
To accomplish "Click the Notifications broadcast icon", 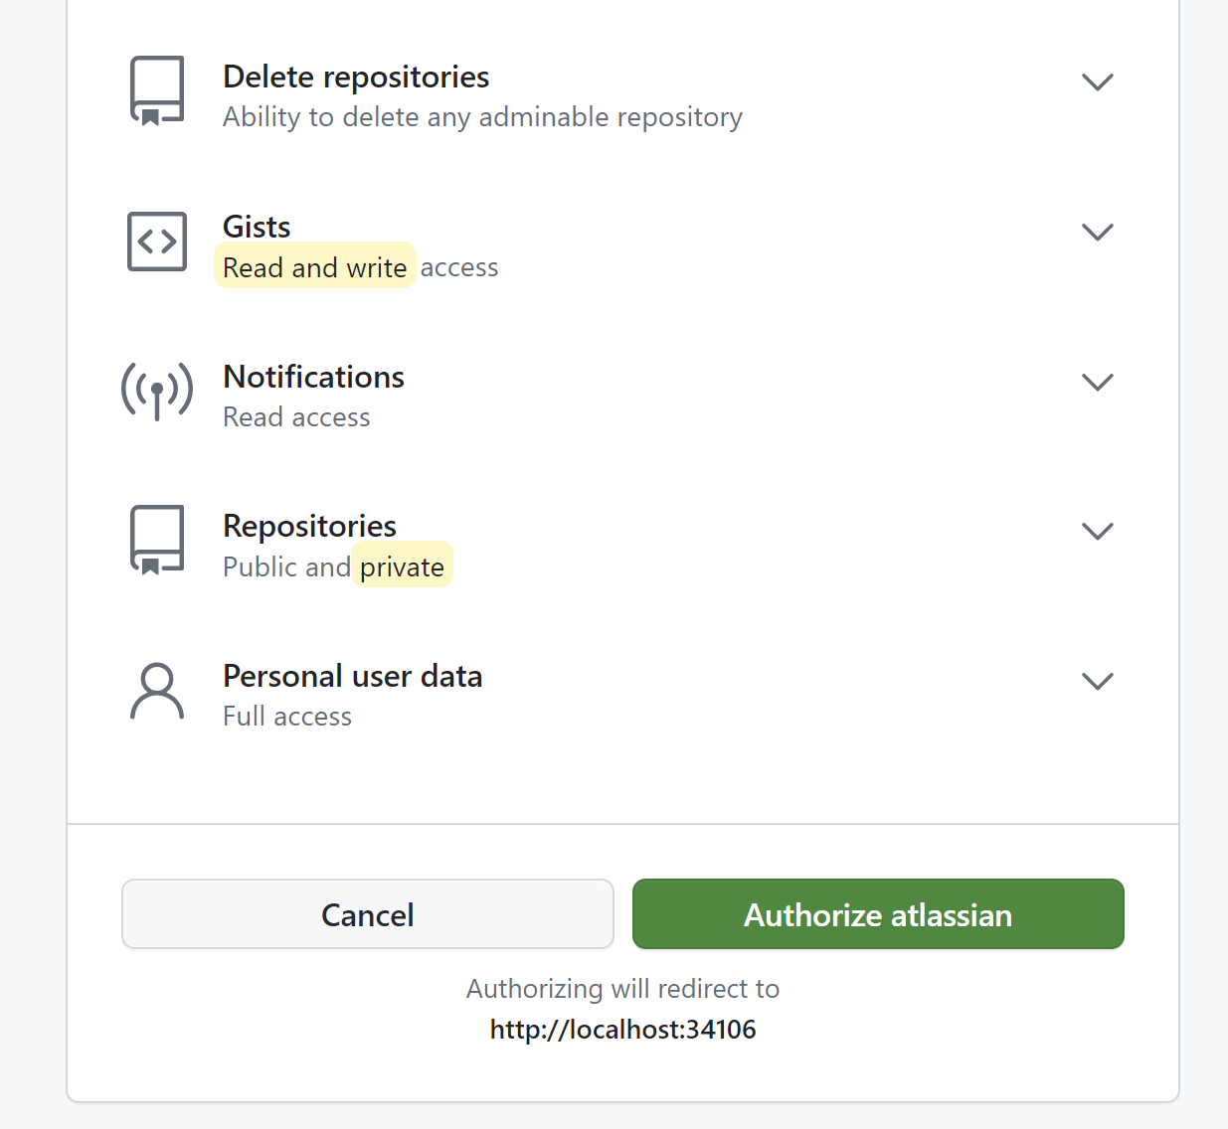I will [x=156, y=391].
